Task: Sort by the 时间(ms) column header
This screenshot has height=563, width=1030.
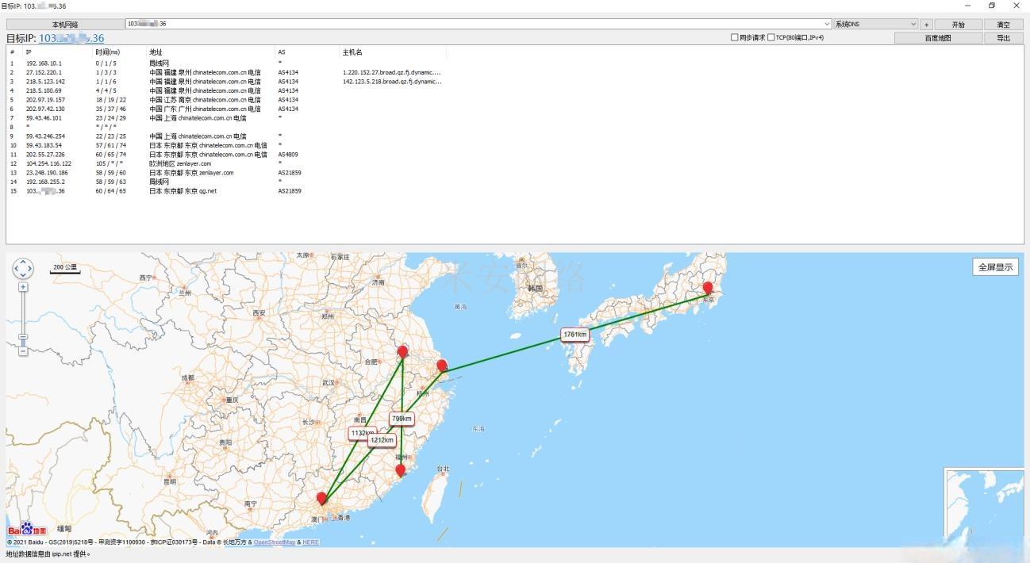Action: point(119,52)
